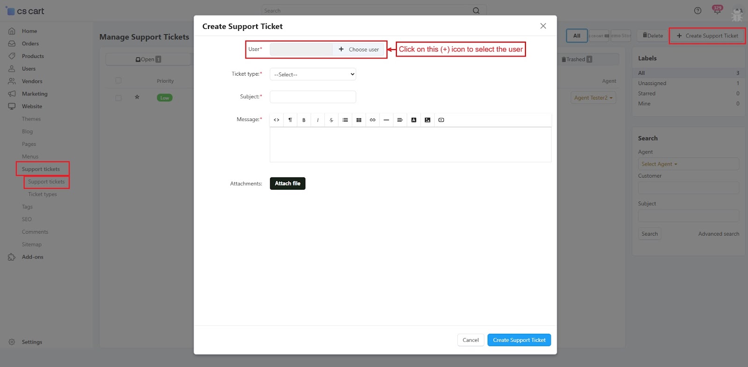Check the Low priority ticket row checkbox
Image resolution: width=748 pixels, height=367 pixels.
click(x=118, y=98)
